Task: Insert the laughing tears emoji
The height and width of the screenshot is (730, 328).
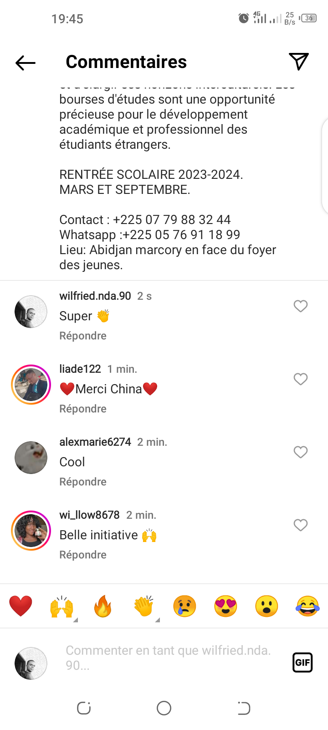Action: (x=307, y=606)
